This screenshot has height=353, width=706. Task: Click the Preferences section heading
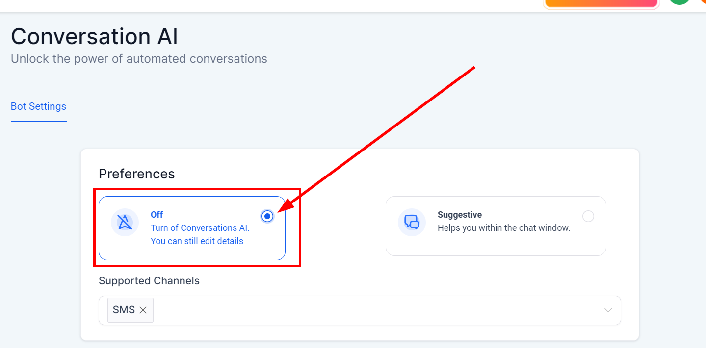coord(136,174)
